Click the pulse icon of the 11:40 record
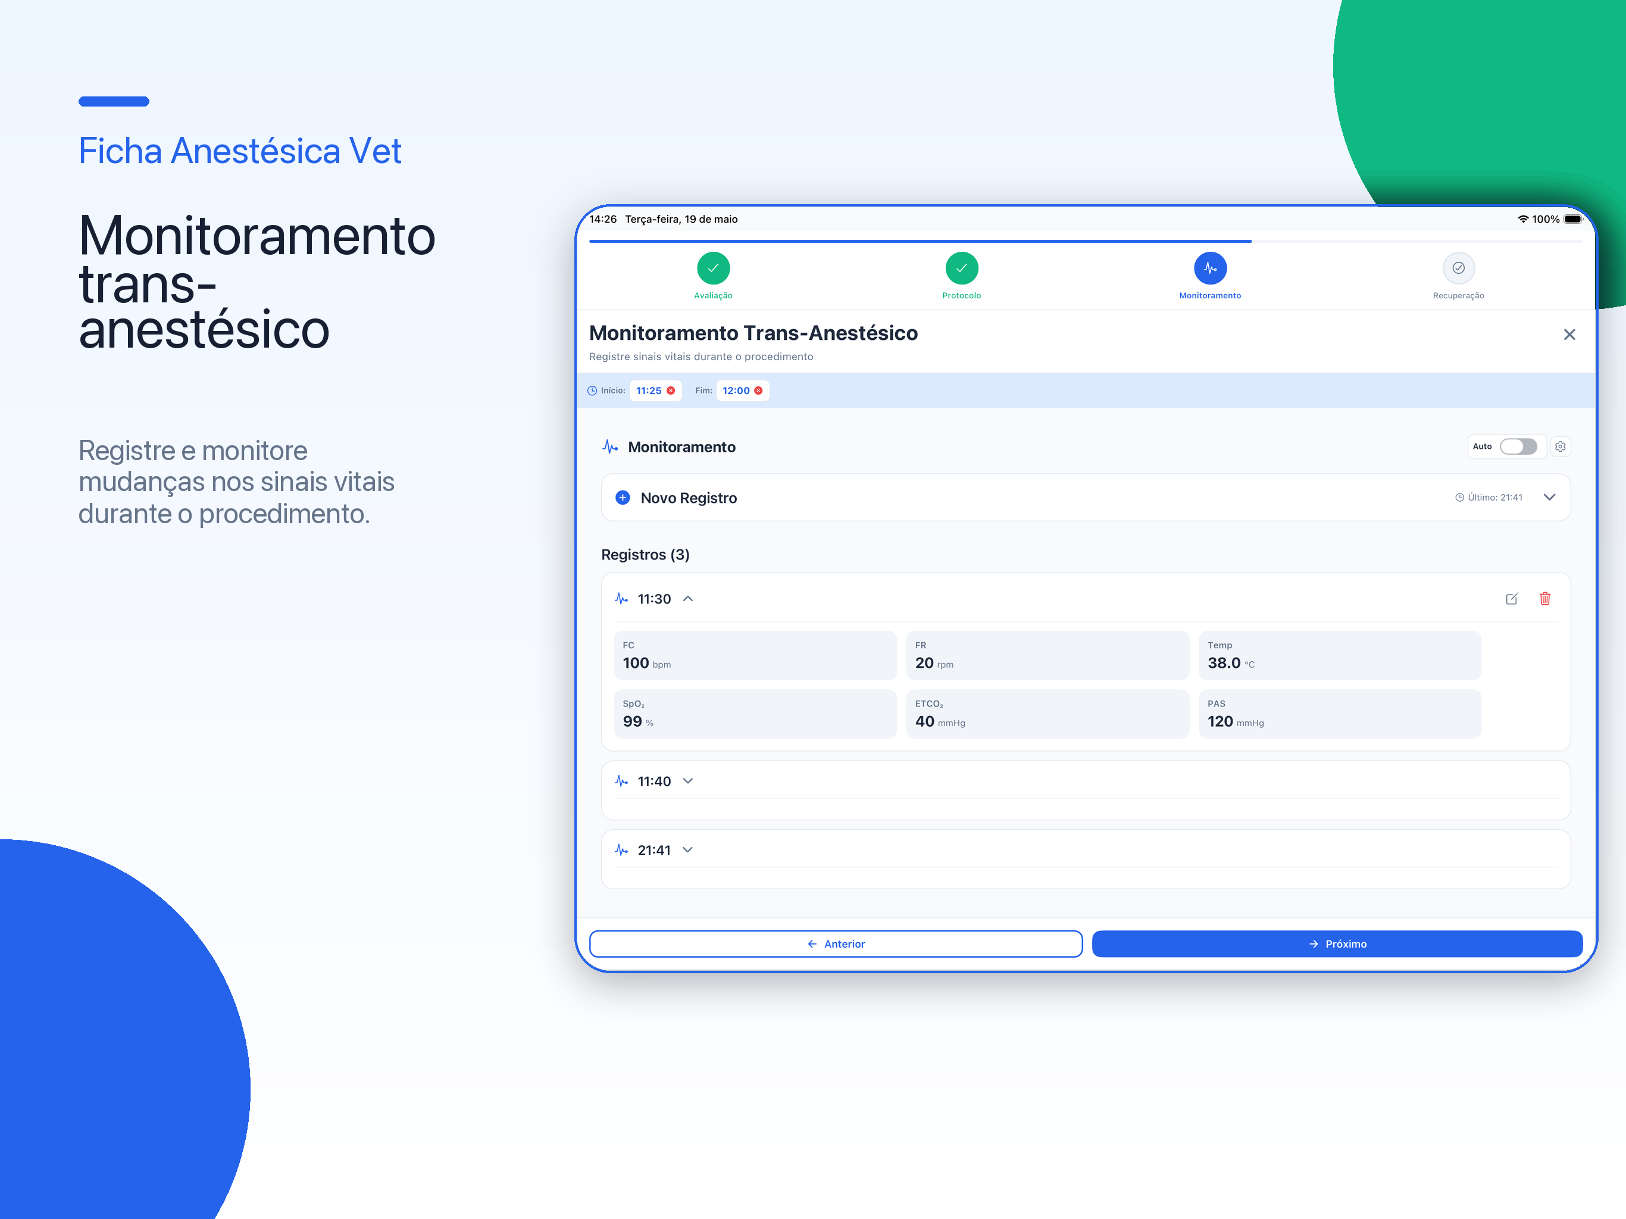The width and height of the screenshot is (1626, 1219). 622,781
